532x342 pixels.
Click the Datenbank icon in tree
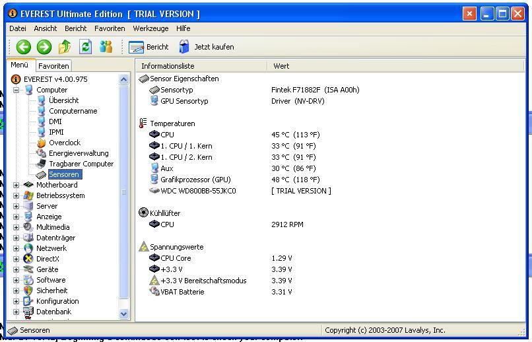[28, 312]
